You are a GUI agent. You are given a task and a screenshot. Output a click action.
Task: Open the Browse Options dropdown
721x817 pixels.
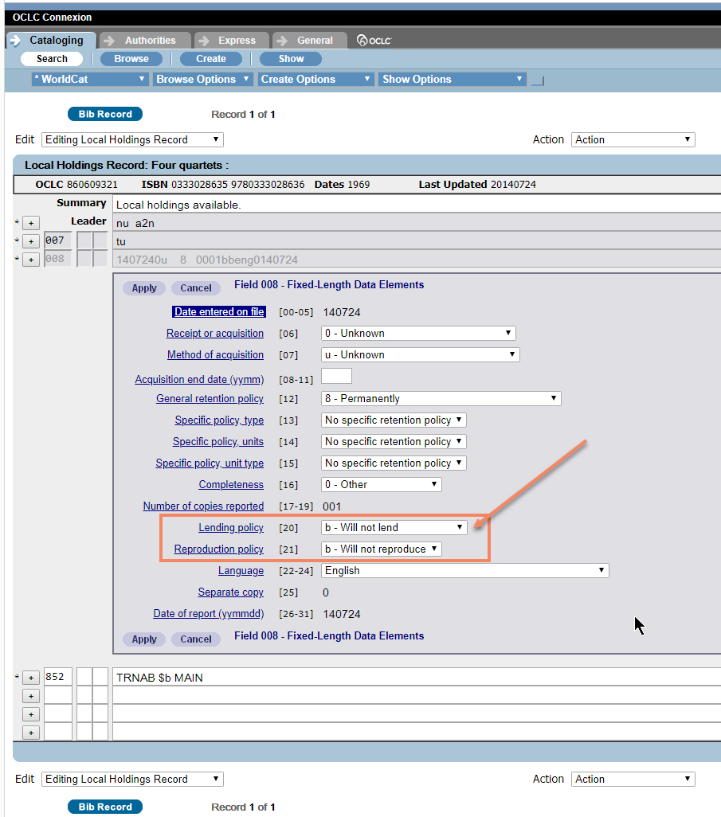tap(203, 79)
